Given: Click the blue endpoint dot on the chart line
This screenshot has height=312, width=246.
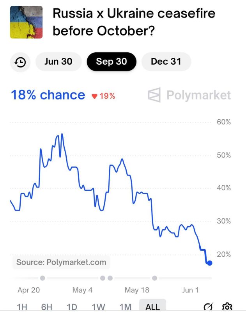Looking at the screenshot, I should pyautogui.click(x=209, y=263).
